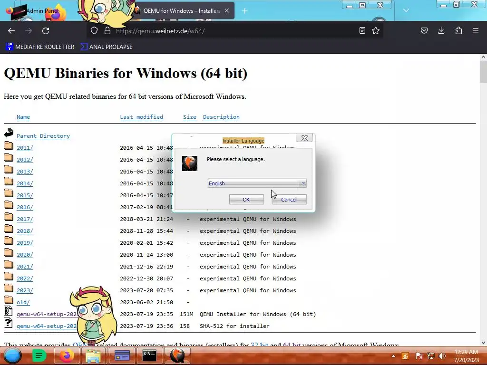Open the Windows Start orb

pyautogui.click(x=12, y=355)
